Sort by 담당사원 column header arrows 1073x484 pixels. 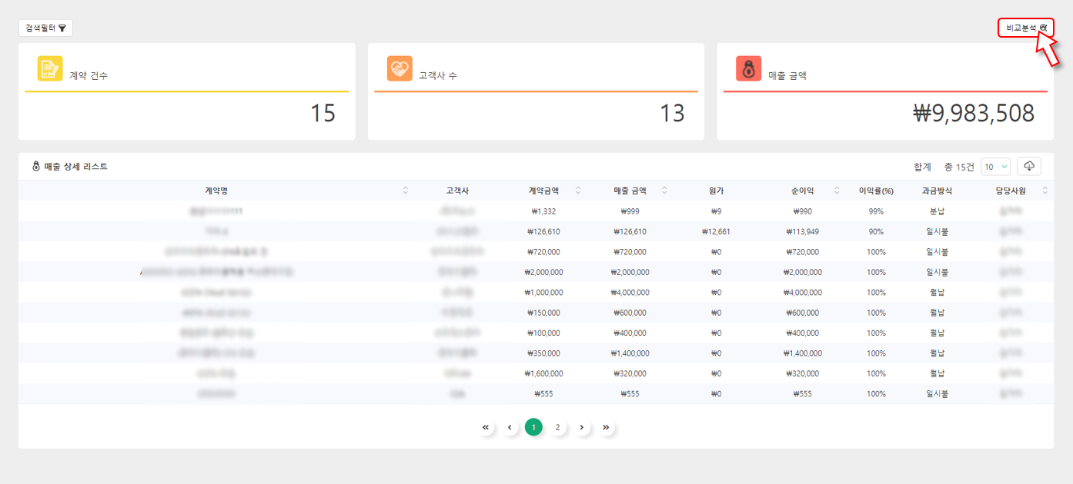click(x=1045, y=191)
